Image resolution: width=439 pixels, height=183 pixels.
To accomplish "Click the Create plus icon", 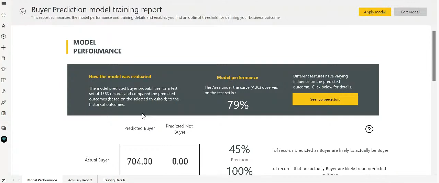I will 4,48.
